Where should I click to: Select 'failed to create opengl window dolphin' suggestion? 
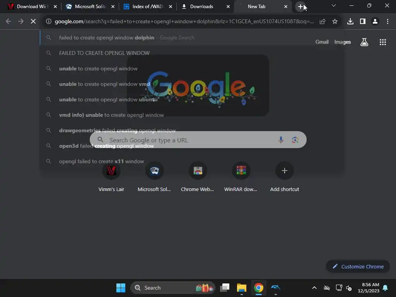(x=191, y=38)
